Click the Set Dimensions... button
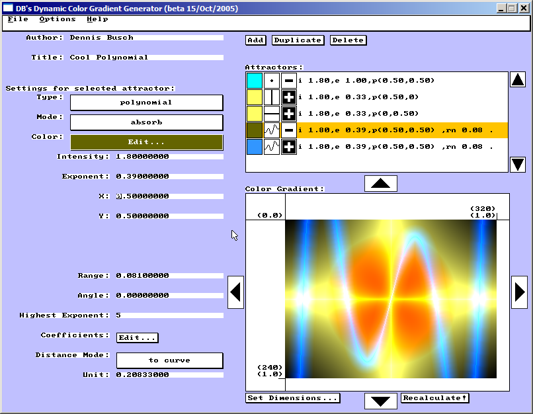This screenshot has height=414, width=533. point(293,398)
